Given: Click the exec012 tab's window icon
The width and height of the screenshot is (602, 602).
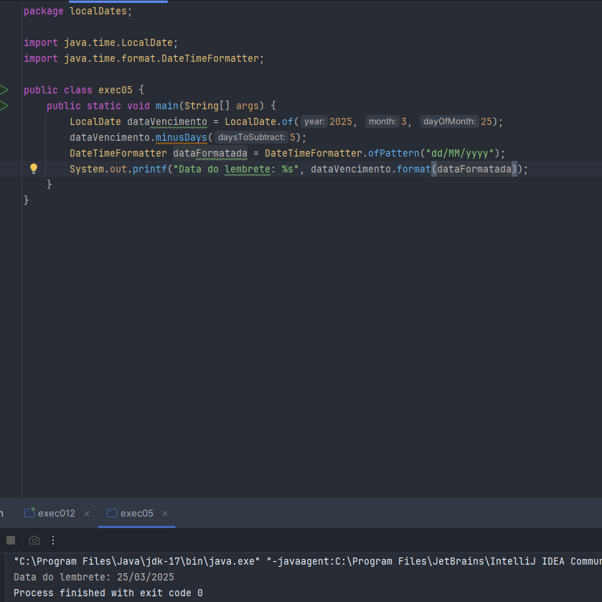Looking at the screenshot, I should tap(29, 513).
